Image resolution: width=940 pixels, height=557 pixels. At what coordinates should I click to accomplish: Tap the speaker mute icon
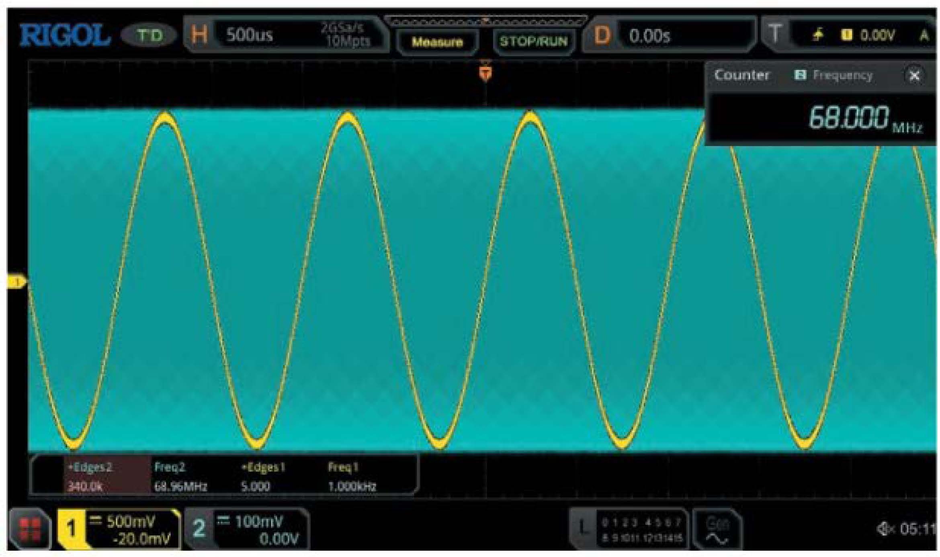click(884, 529)
